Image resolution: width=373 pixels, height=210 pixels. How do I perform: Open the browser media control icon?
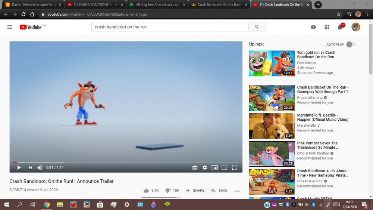coord(349,14)
